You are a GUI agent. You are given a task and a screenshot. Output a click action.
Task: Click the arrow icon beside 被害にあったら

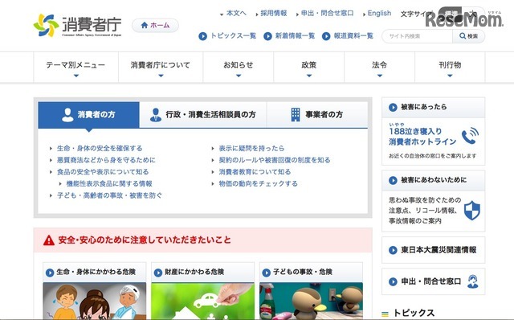(393, 107)
